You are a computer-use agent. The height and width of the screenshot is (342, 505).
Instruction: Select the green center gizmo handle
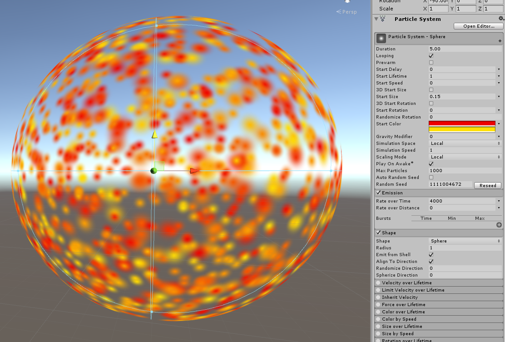tap(153, 171)
